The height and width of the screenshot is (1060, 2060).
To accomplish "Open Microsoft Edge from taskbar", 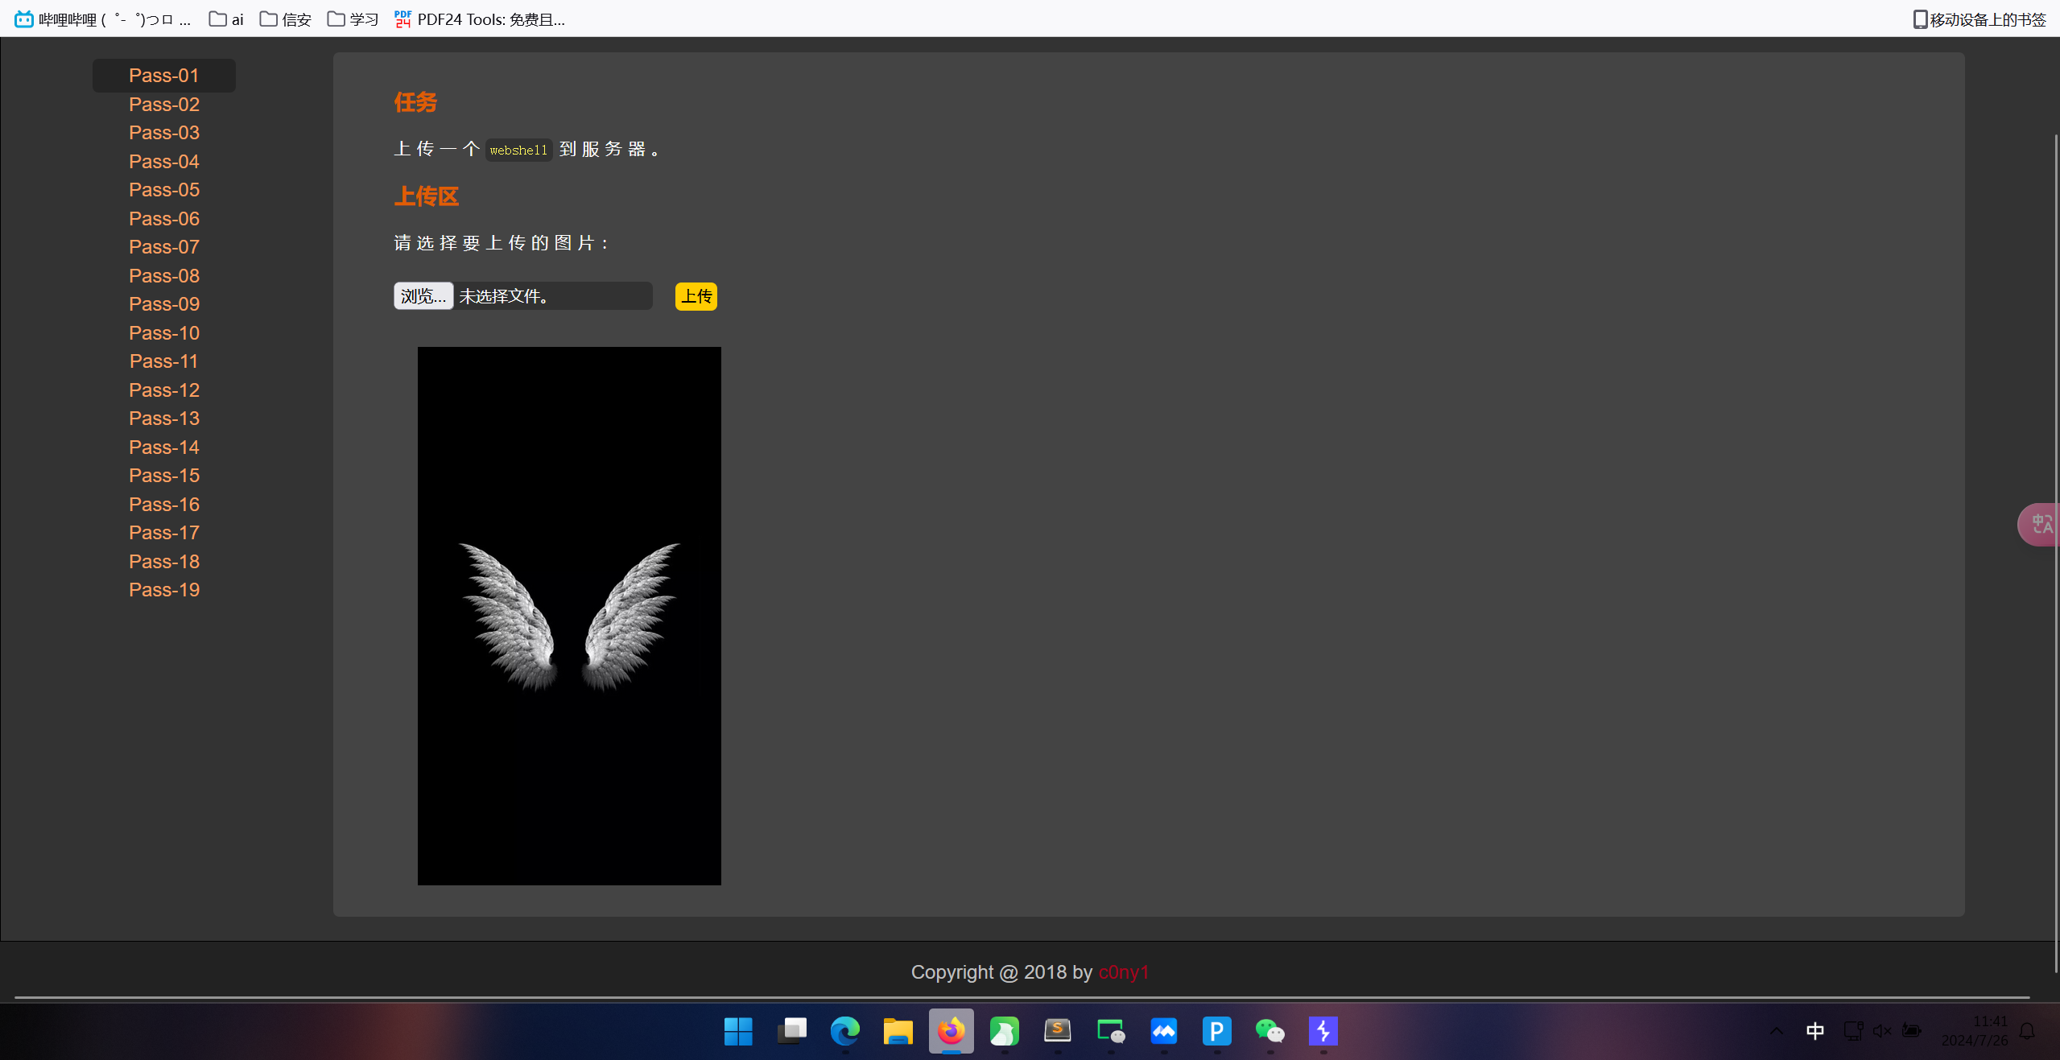I will tap(844, 1031).
